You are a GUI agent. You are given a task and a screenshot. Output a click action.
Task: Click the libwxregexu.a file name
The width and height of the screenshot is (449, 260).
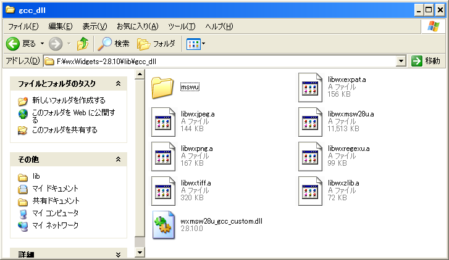pos(348,148)
